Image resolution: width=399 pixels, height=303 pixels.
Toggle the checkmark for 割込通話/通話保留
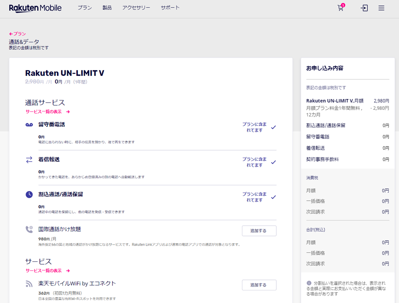click(273, 197)
